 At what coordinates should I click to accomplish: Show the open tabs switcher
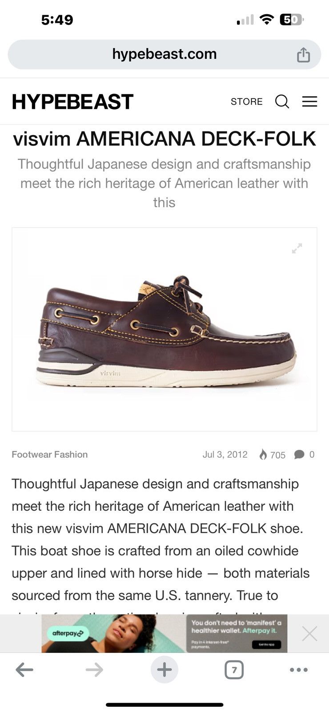(234, 670)
